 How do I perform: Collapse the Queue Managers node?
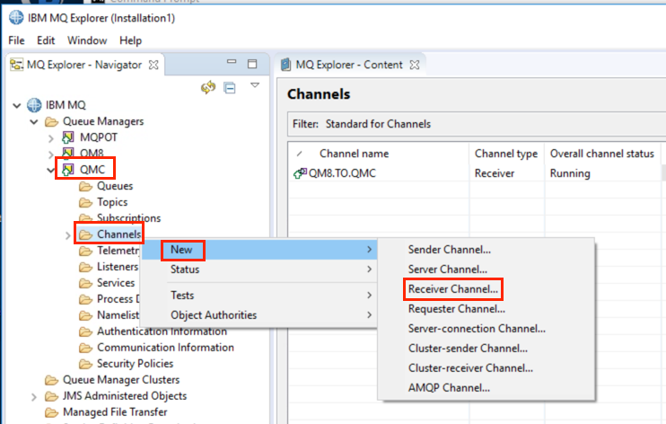(x=34, y=122)
